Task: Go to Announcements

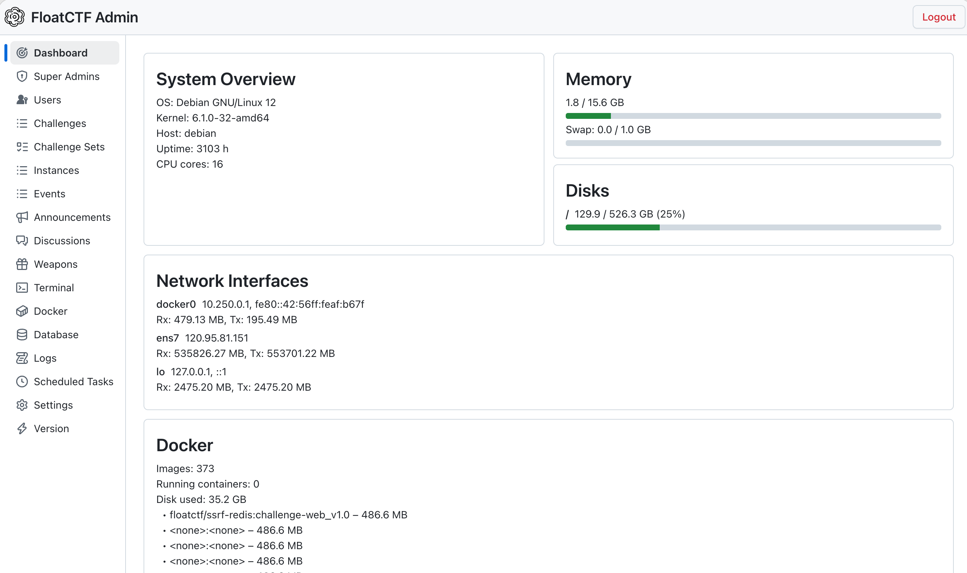Action: tap(65, 218)
